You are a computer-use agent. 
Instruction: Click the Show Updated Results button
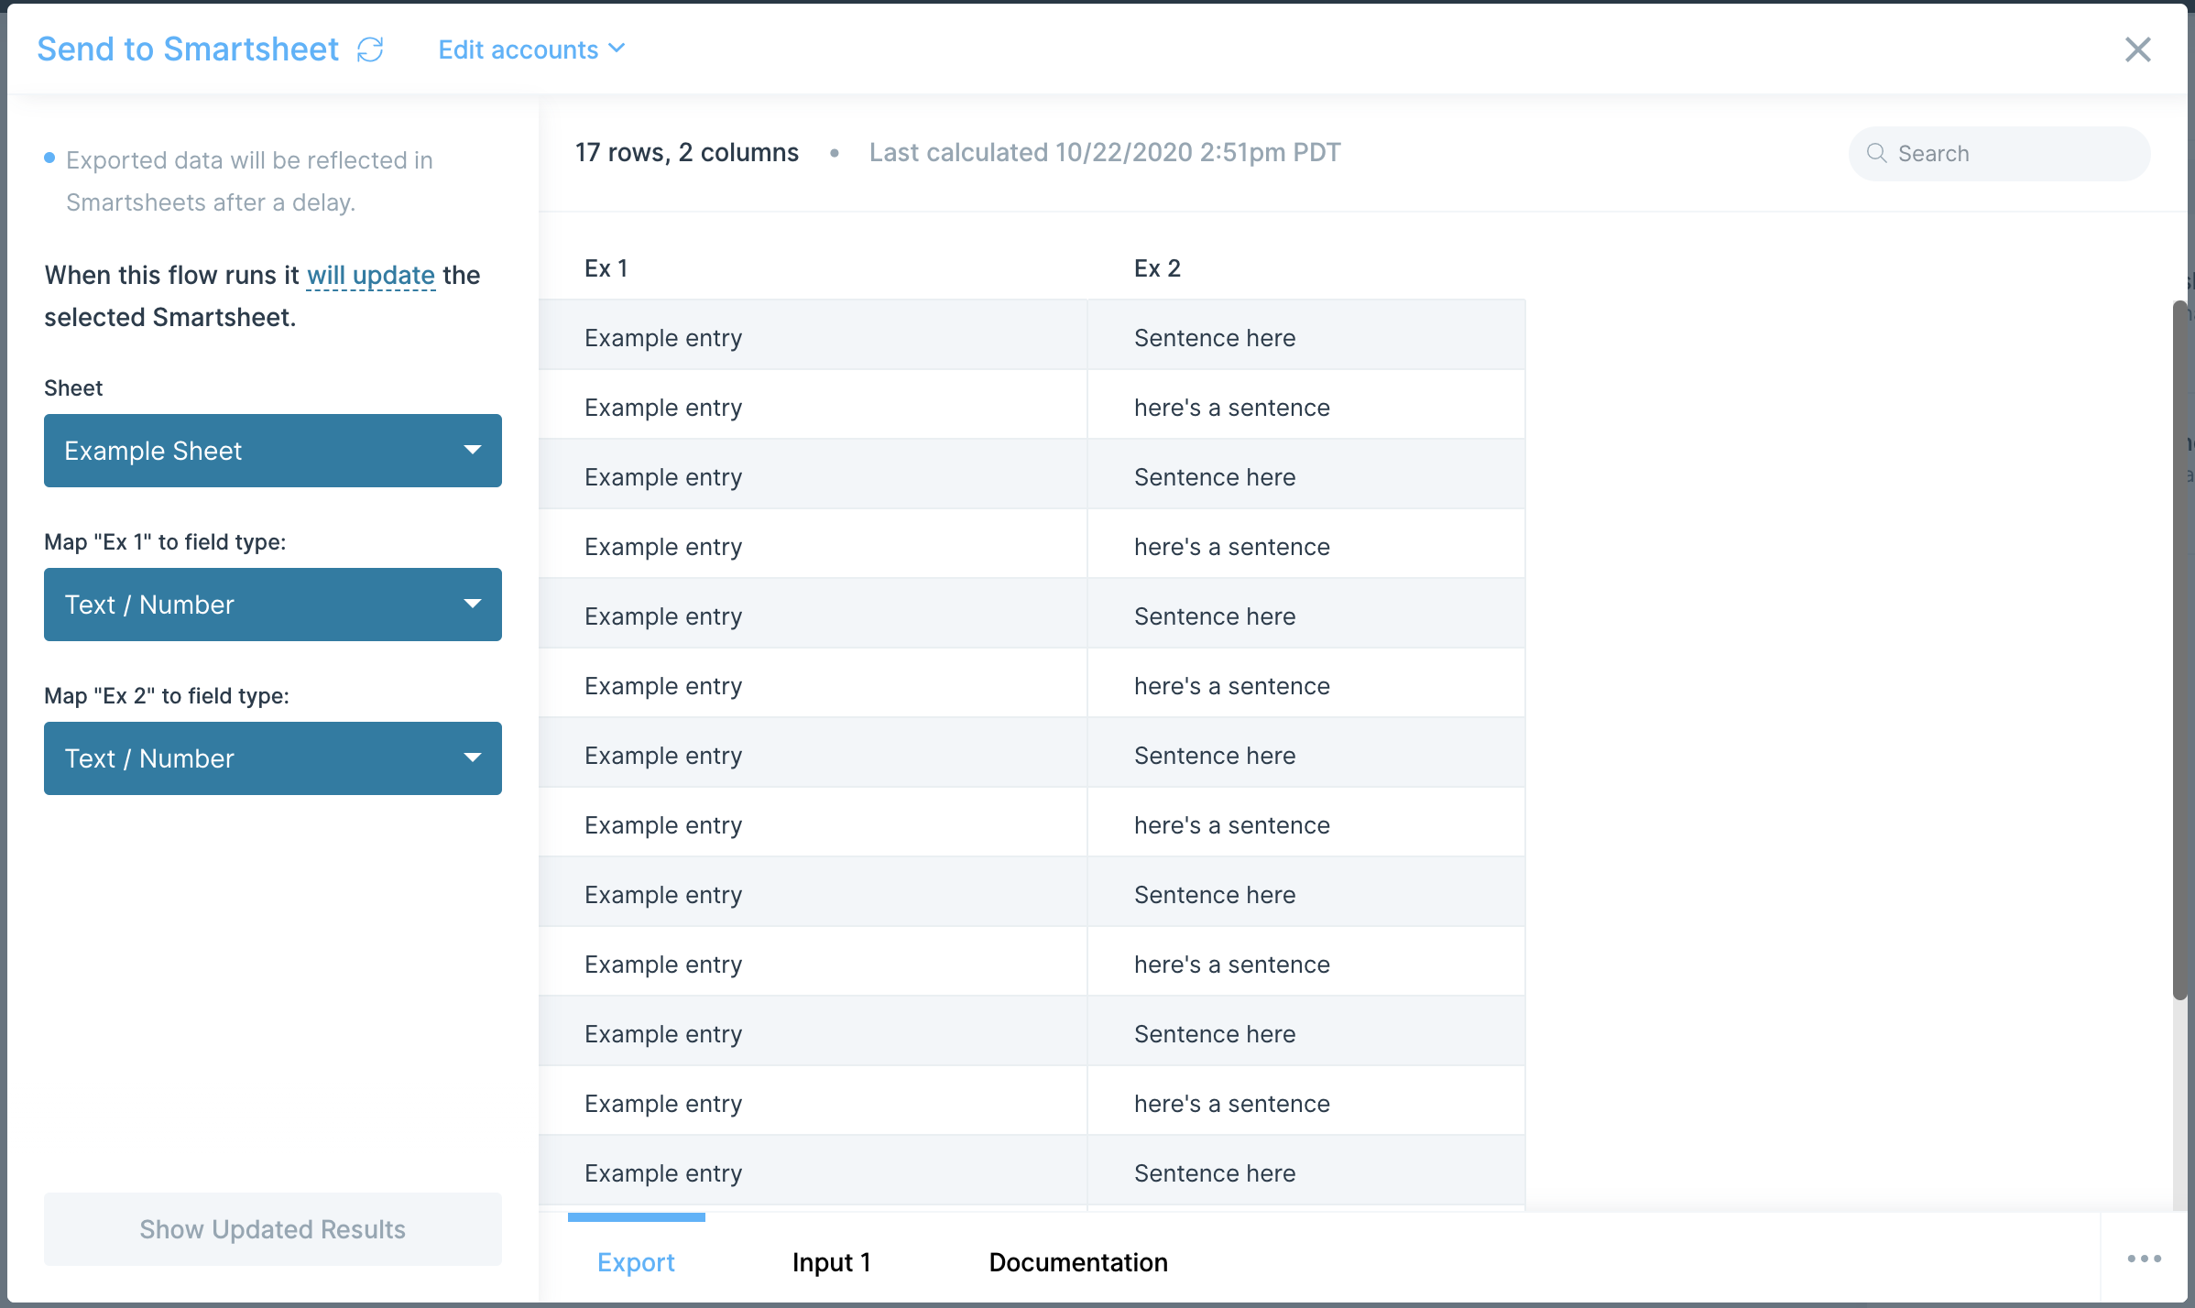(273, 1229)
